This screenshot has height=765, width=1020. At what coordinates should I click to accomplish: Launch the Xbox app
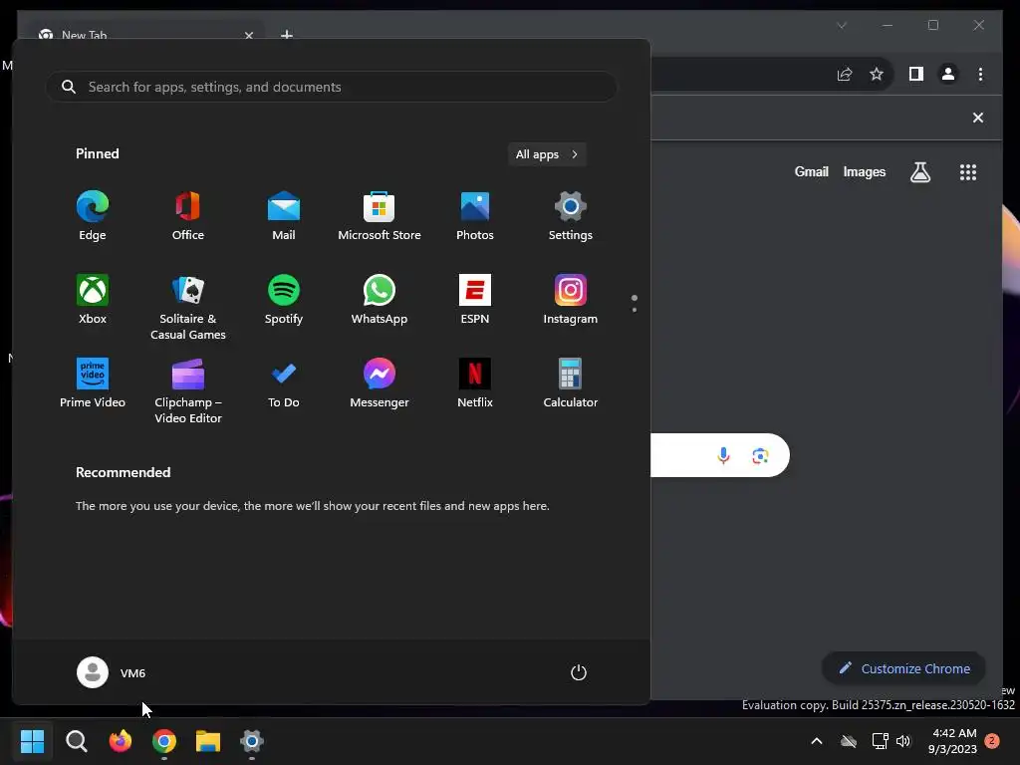click(x=93, y=299)
